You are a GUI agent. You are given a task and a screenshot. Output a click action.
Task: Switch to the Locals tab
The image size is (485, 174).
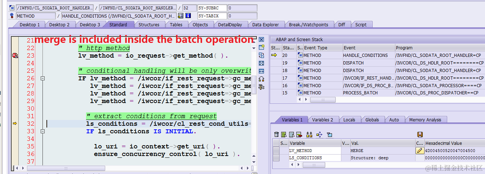click(x=349, y=120)
